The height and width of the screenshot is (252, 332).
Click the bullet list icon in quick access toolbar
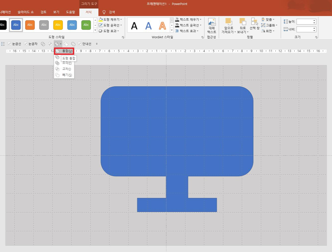pos(3,44)
